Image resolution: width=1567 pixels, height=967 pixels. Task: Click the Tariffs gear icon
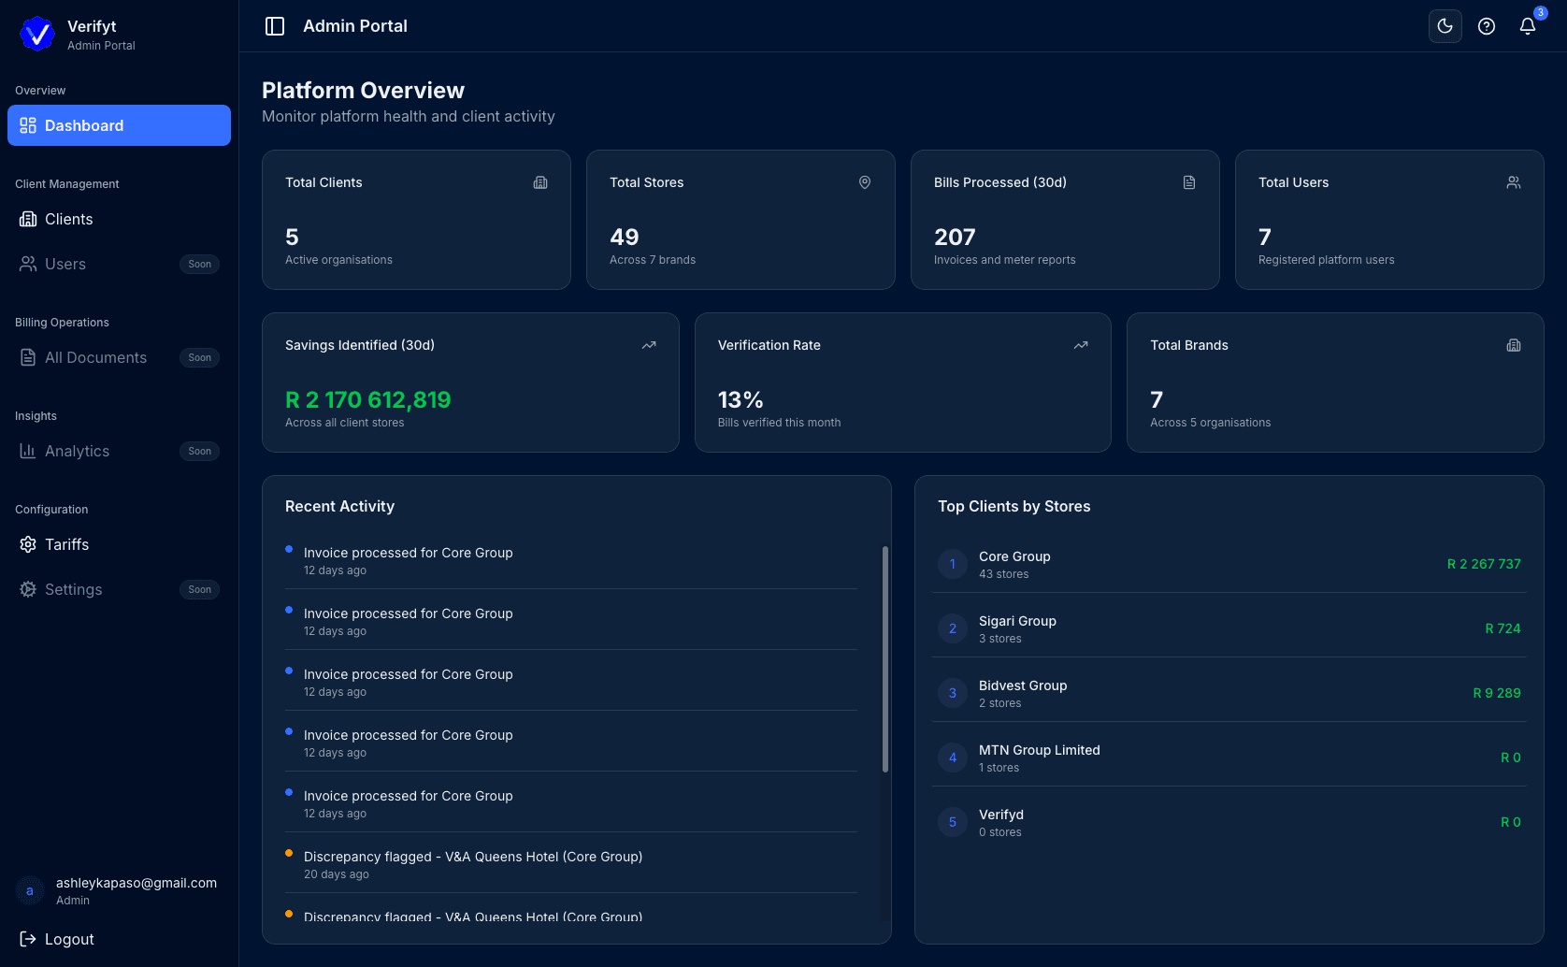pyautogui.click(x=28, y=544)
